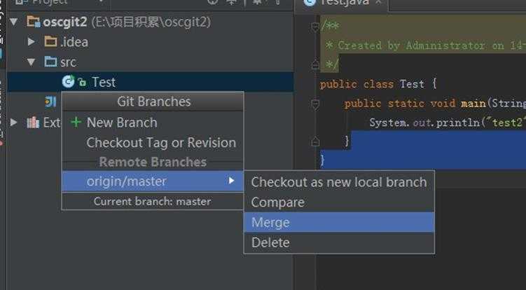The width and height of the screenshot is (526, 290).
Task: Fold the doc comment at its opening marker
Action: coord(315,27)
